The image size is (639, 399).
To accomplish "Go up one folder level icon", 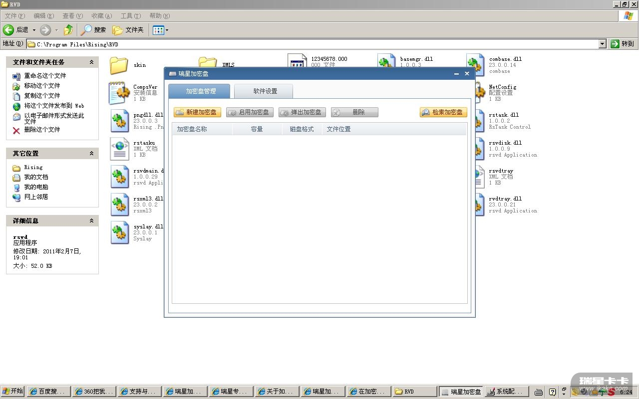I will 68,30.
